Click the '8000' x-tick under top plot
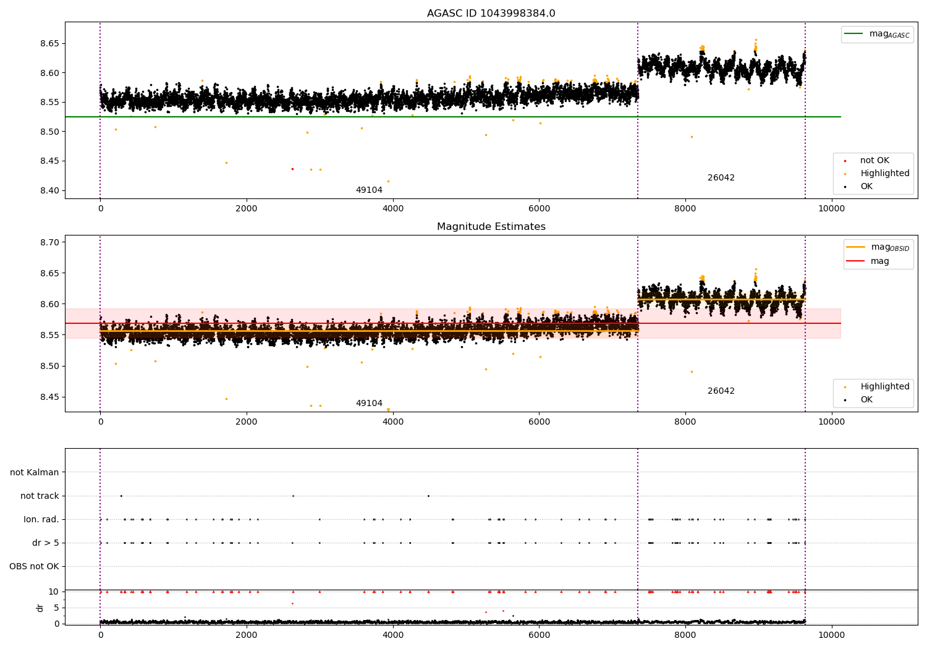927x649 pixels. [685, 208]
